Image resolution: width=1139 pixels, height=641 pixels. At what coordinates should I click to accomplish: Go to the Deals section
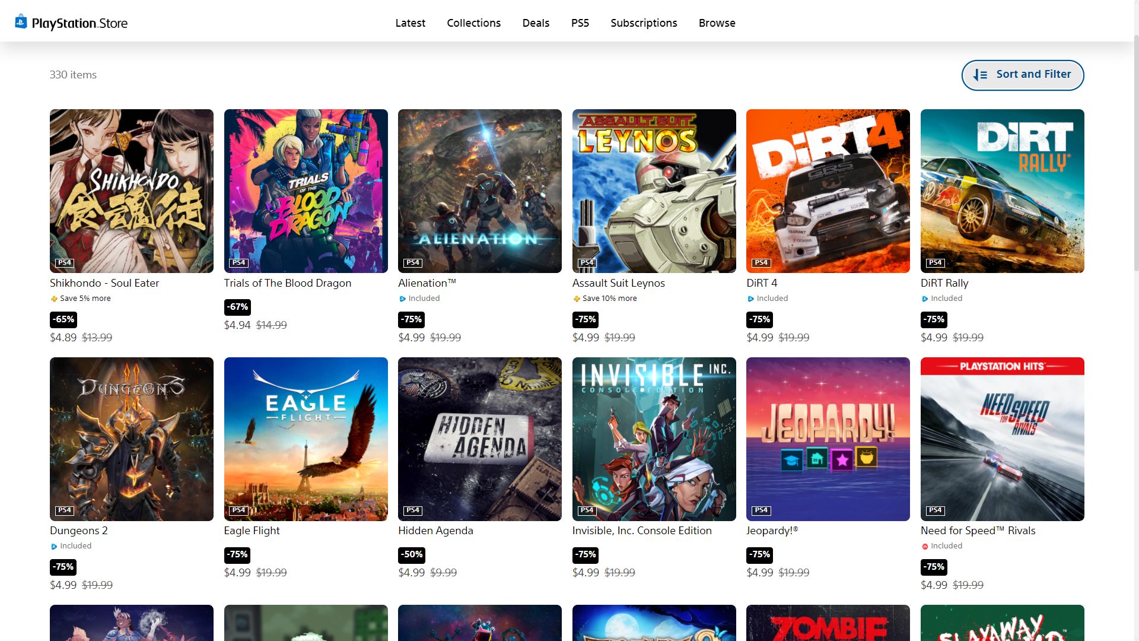click(536, 23)
